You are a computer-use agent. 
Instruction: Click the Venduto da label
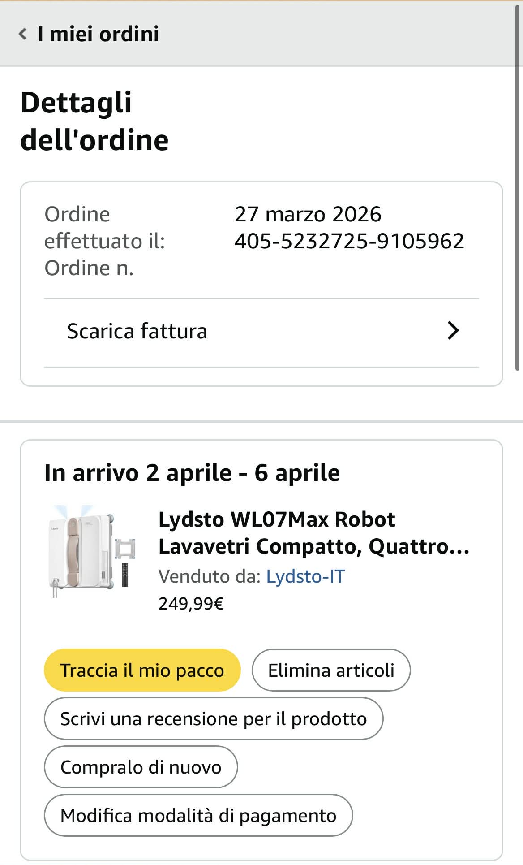pyautogui.click(x=209, y=576)
